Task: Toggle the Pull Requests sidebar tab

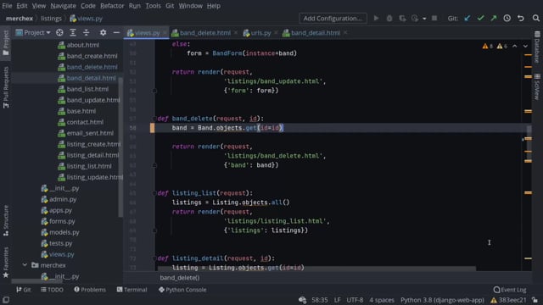Action: (6, 87)
